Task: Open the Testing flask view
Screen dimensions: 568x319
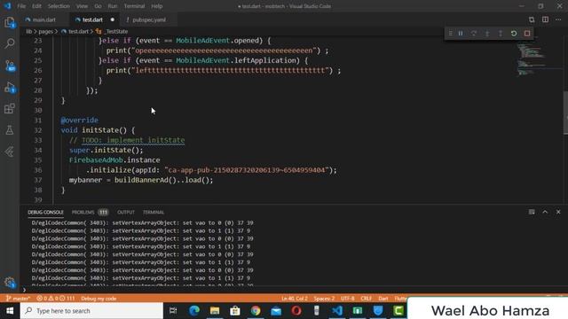Action: pyautogui.click(x=10, y=130)
